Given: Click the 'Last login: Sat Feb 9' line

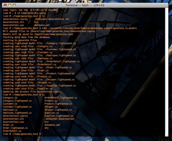Looking at the screenshot, I should pyautogui.click(x=30, y=10).
